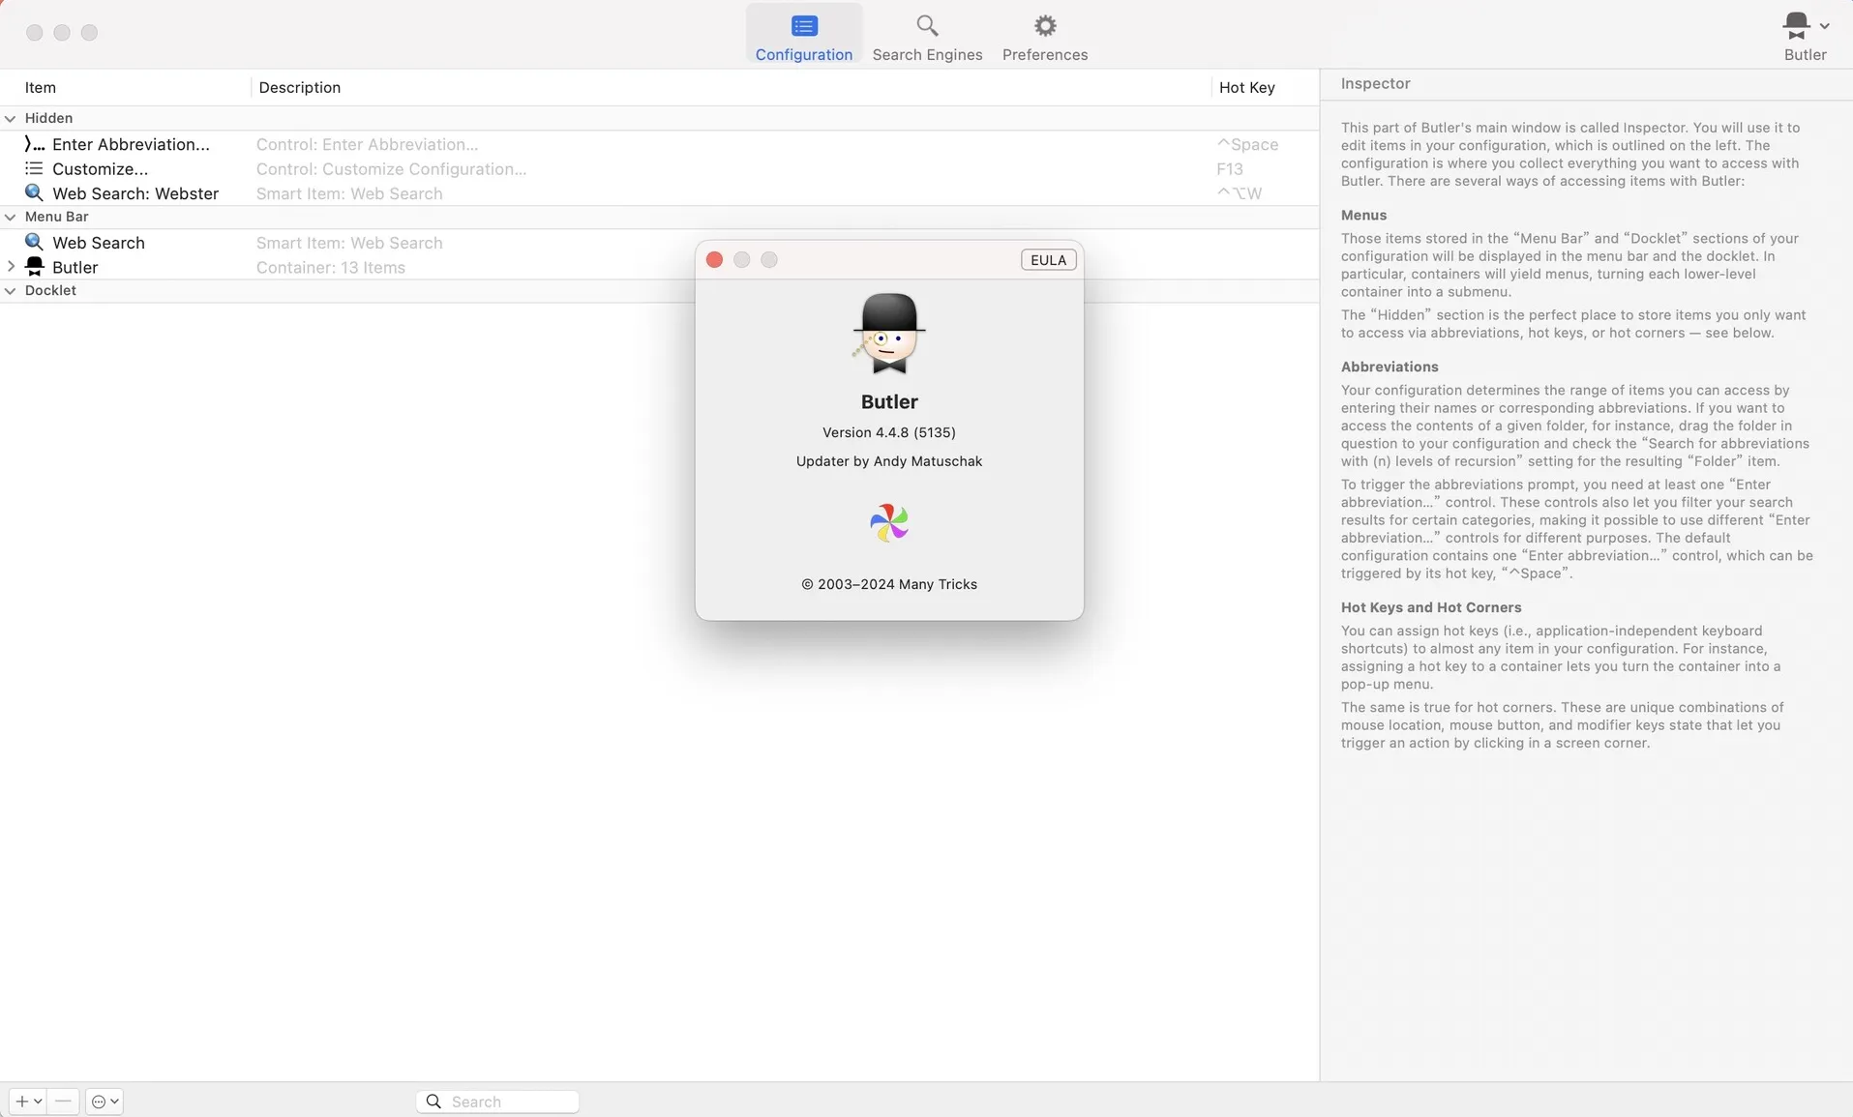Click the Control: Customize Configuration... description
Screen dimensions: 1853x1117
coord(391,168)
